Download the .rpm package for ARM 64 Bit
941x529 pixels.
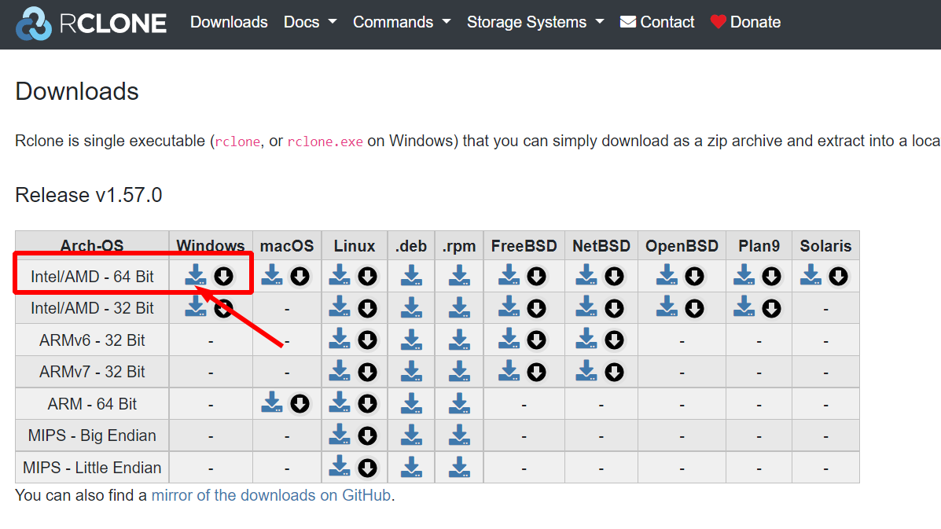(x=460, y=403)
